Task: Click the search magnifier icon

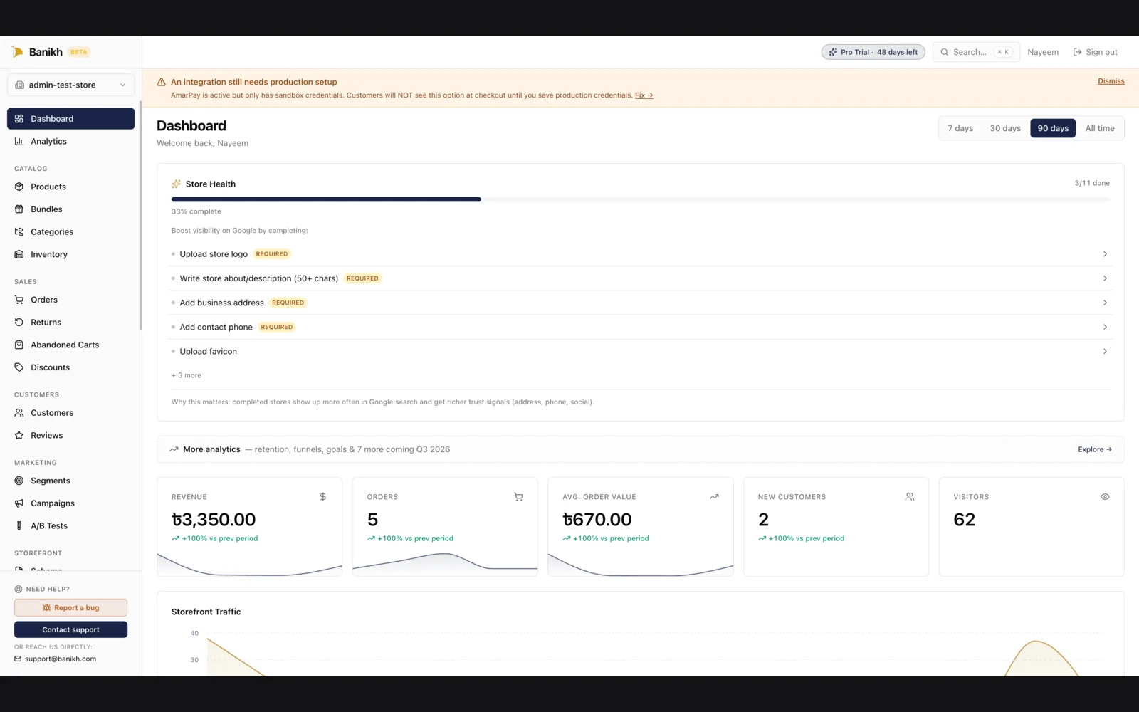Action: click(945, 52)
